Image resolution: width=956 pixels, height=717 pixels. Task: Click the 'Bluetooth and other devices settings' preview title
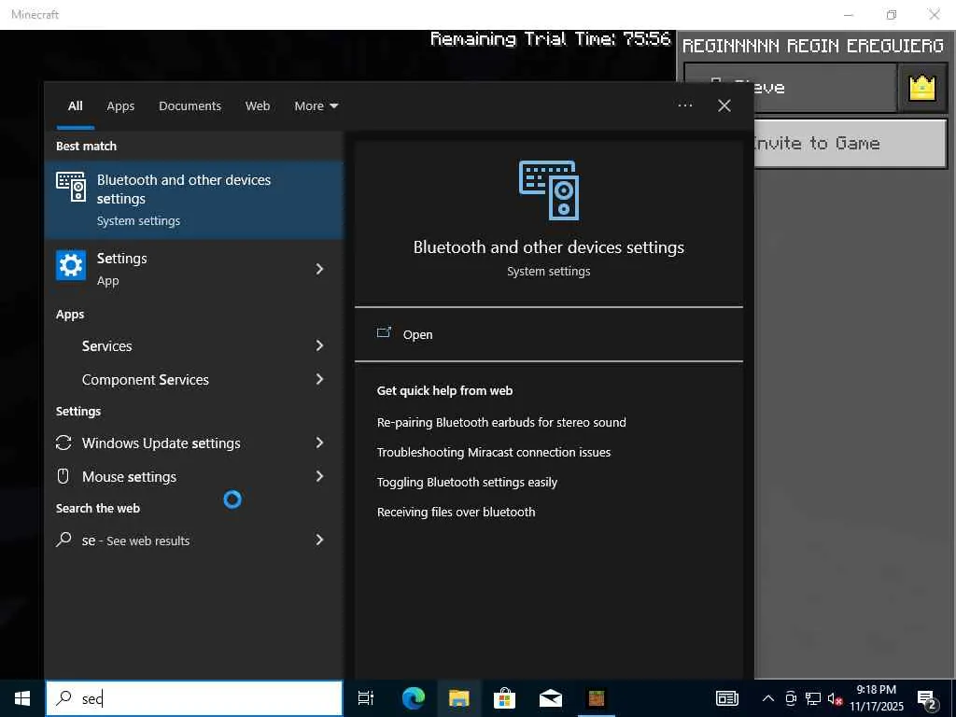click(x=549, y=247)
